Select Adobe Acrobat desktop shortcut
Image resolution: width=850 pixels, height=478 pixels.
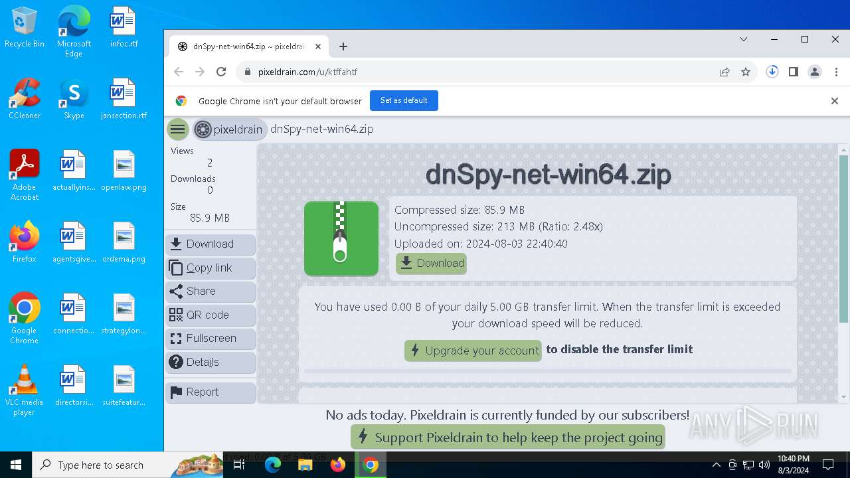[25, 175]
